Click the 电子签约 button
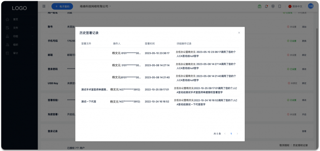 click(x=62, y=6)
